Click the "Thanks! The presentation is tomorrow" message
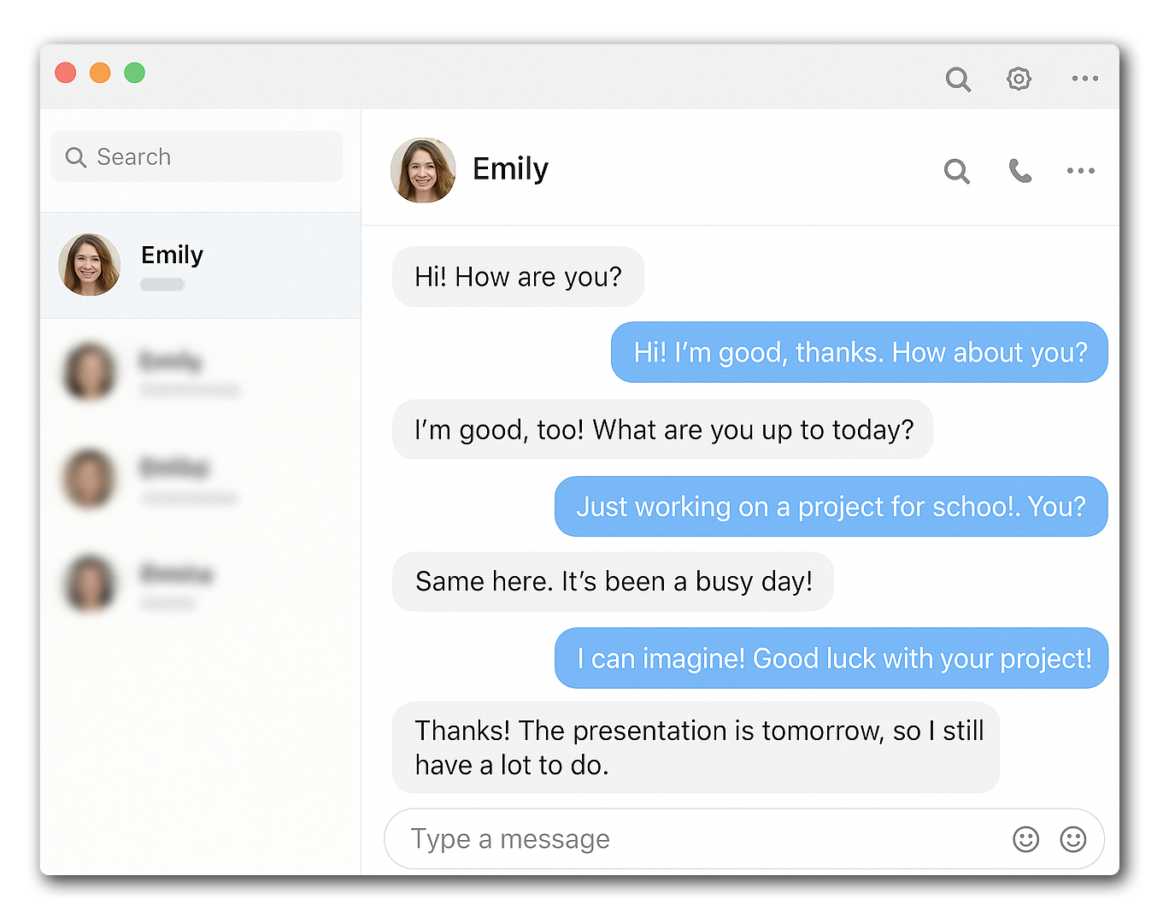Image resolution: width=1169 pixels, height=911 pixels. click(696, 748)
